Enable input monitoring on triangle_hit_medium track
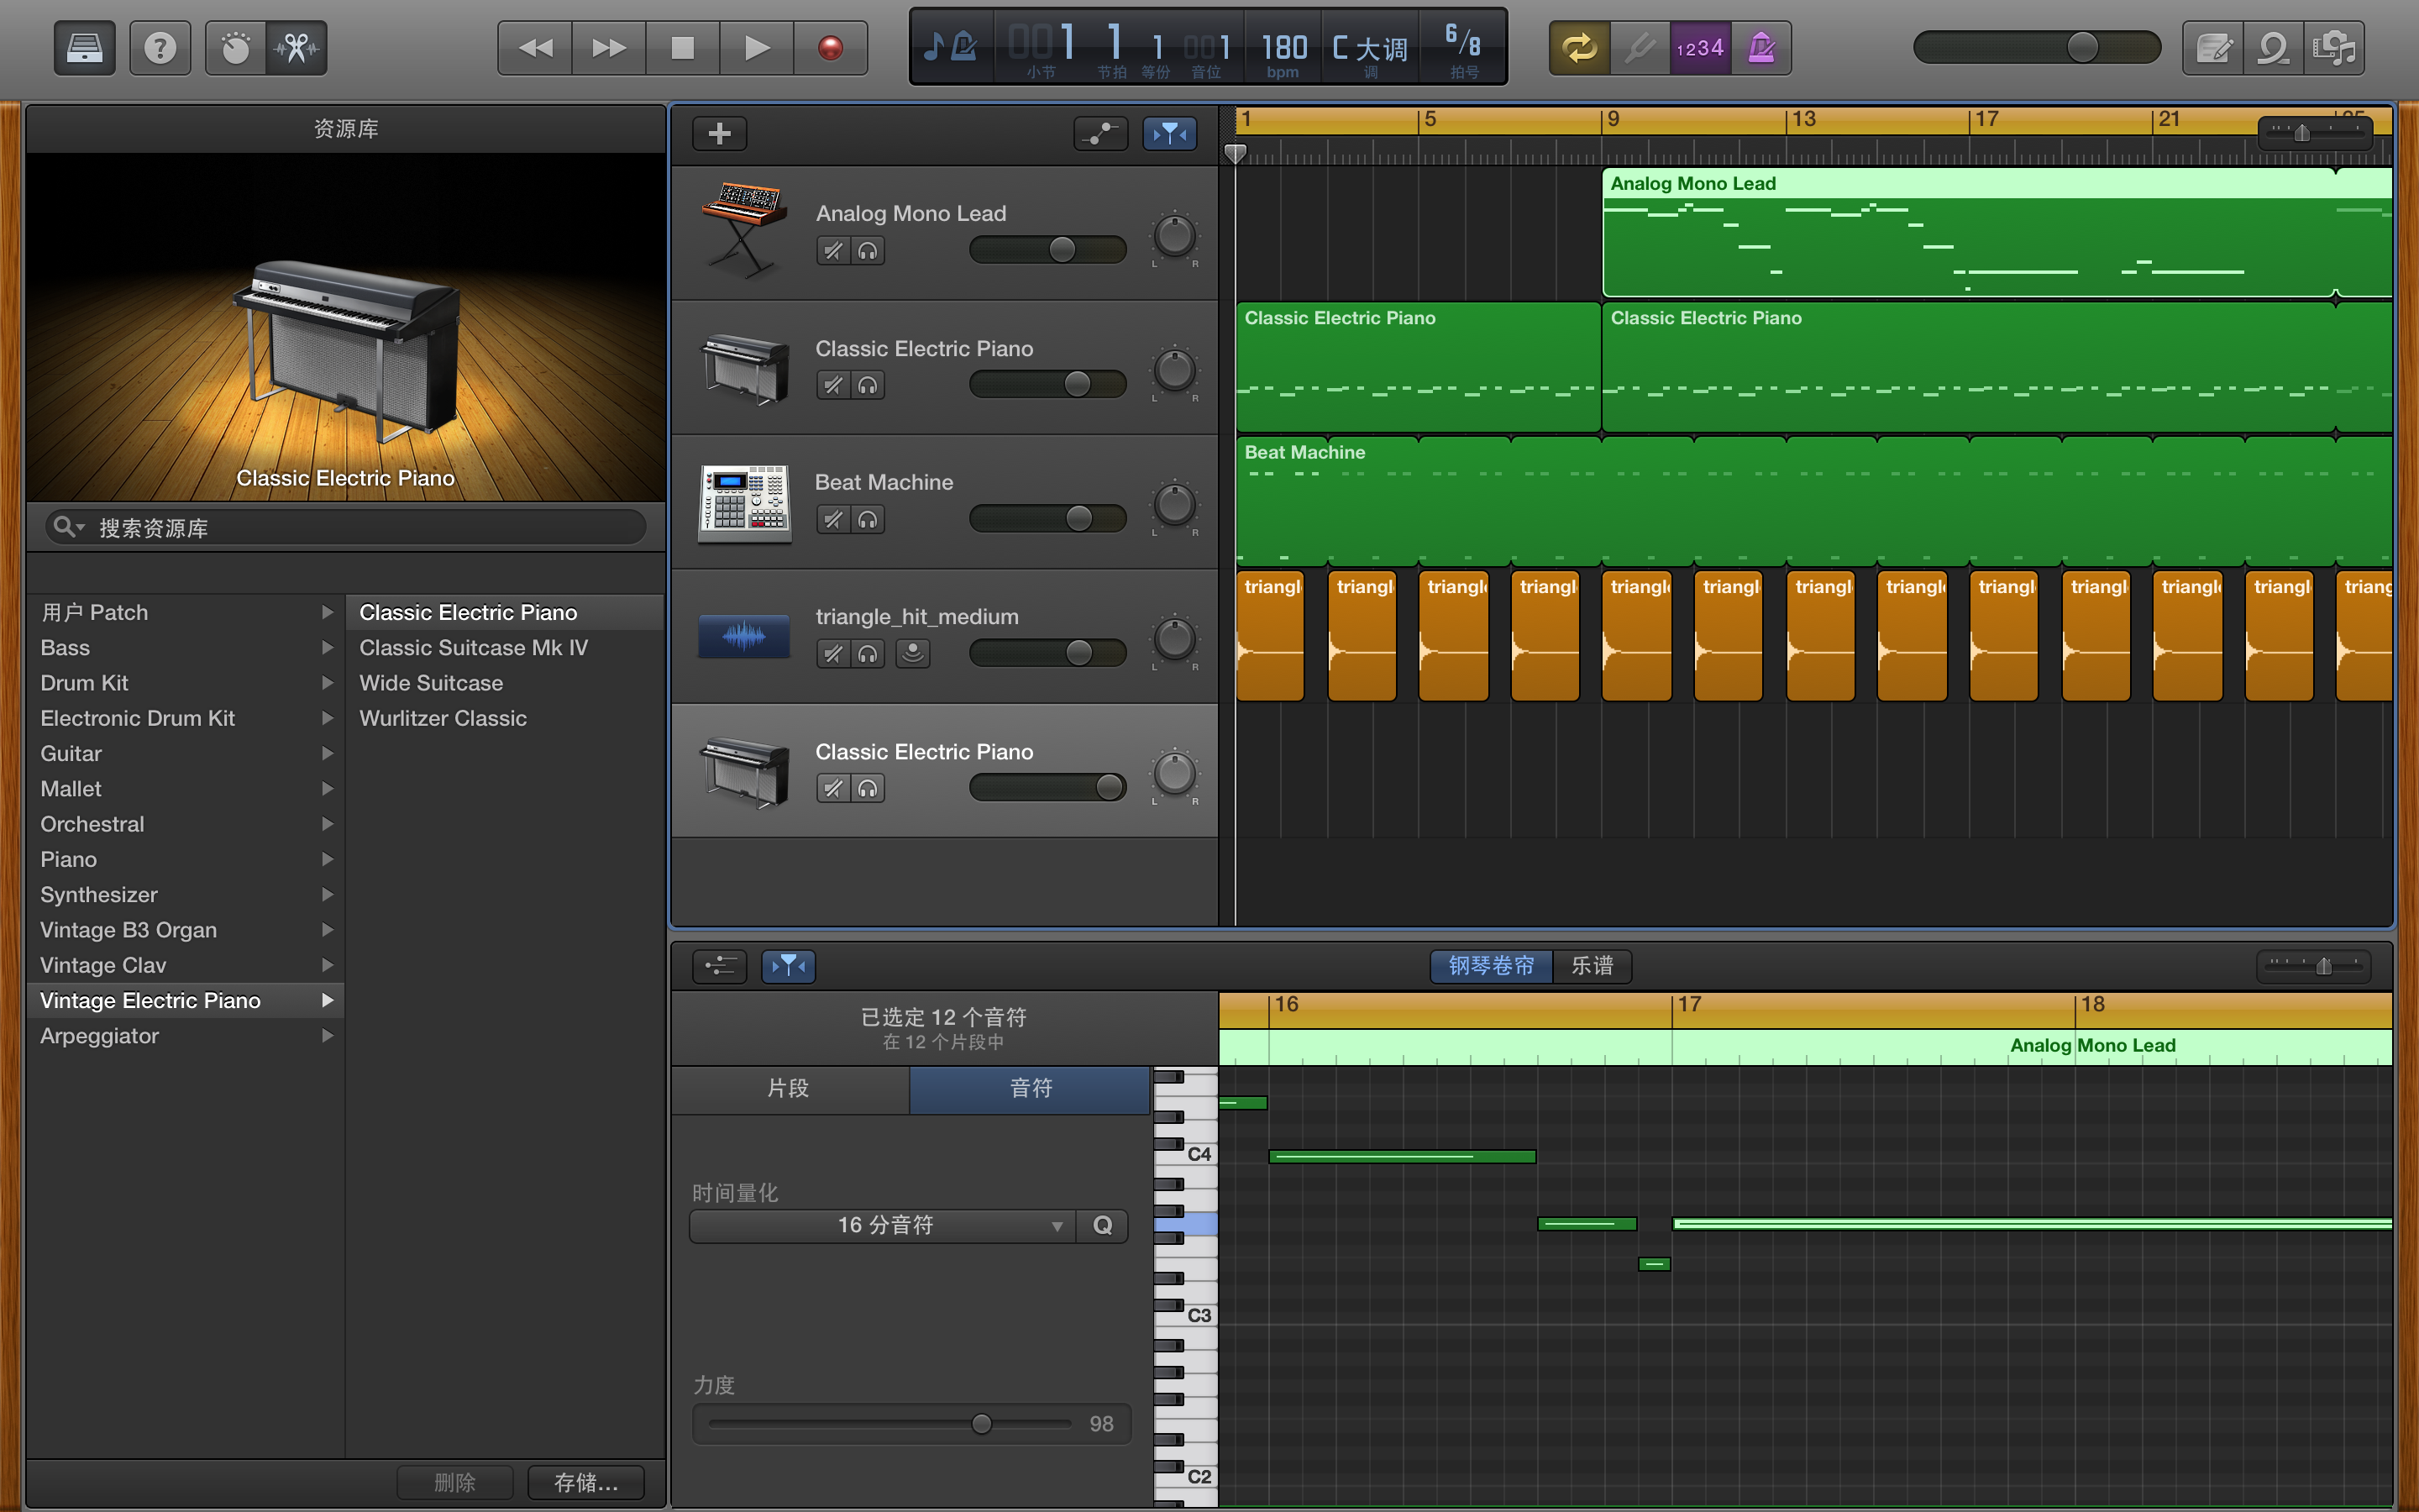The image size is (2419, 1512). point(913,654)
